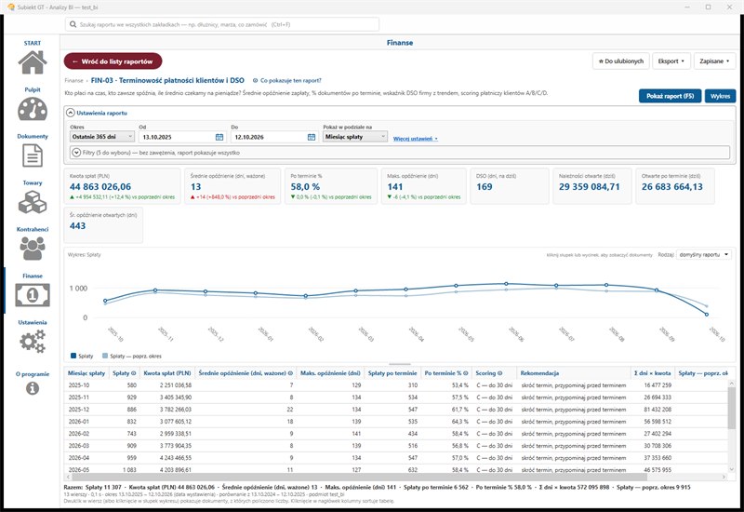The image size is (744, 512).
Task: Click the DSO value 169 card
Action: (510, 186)
